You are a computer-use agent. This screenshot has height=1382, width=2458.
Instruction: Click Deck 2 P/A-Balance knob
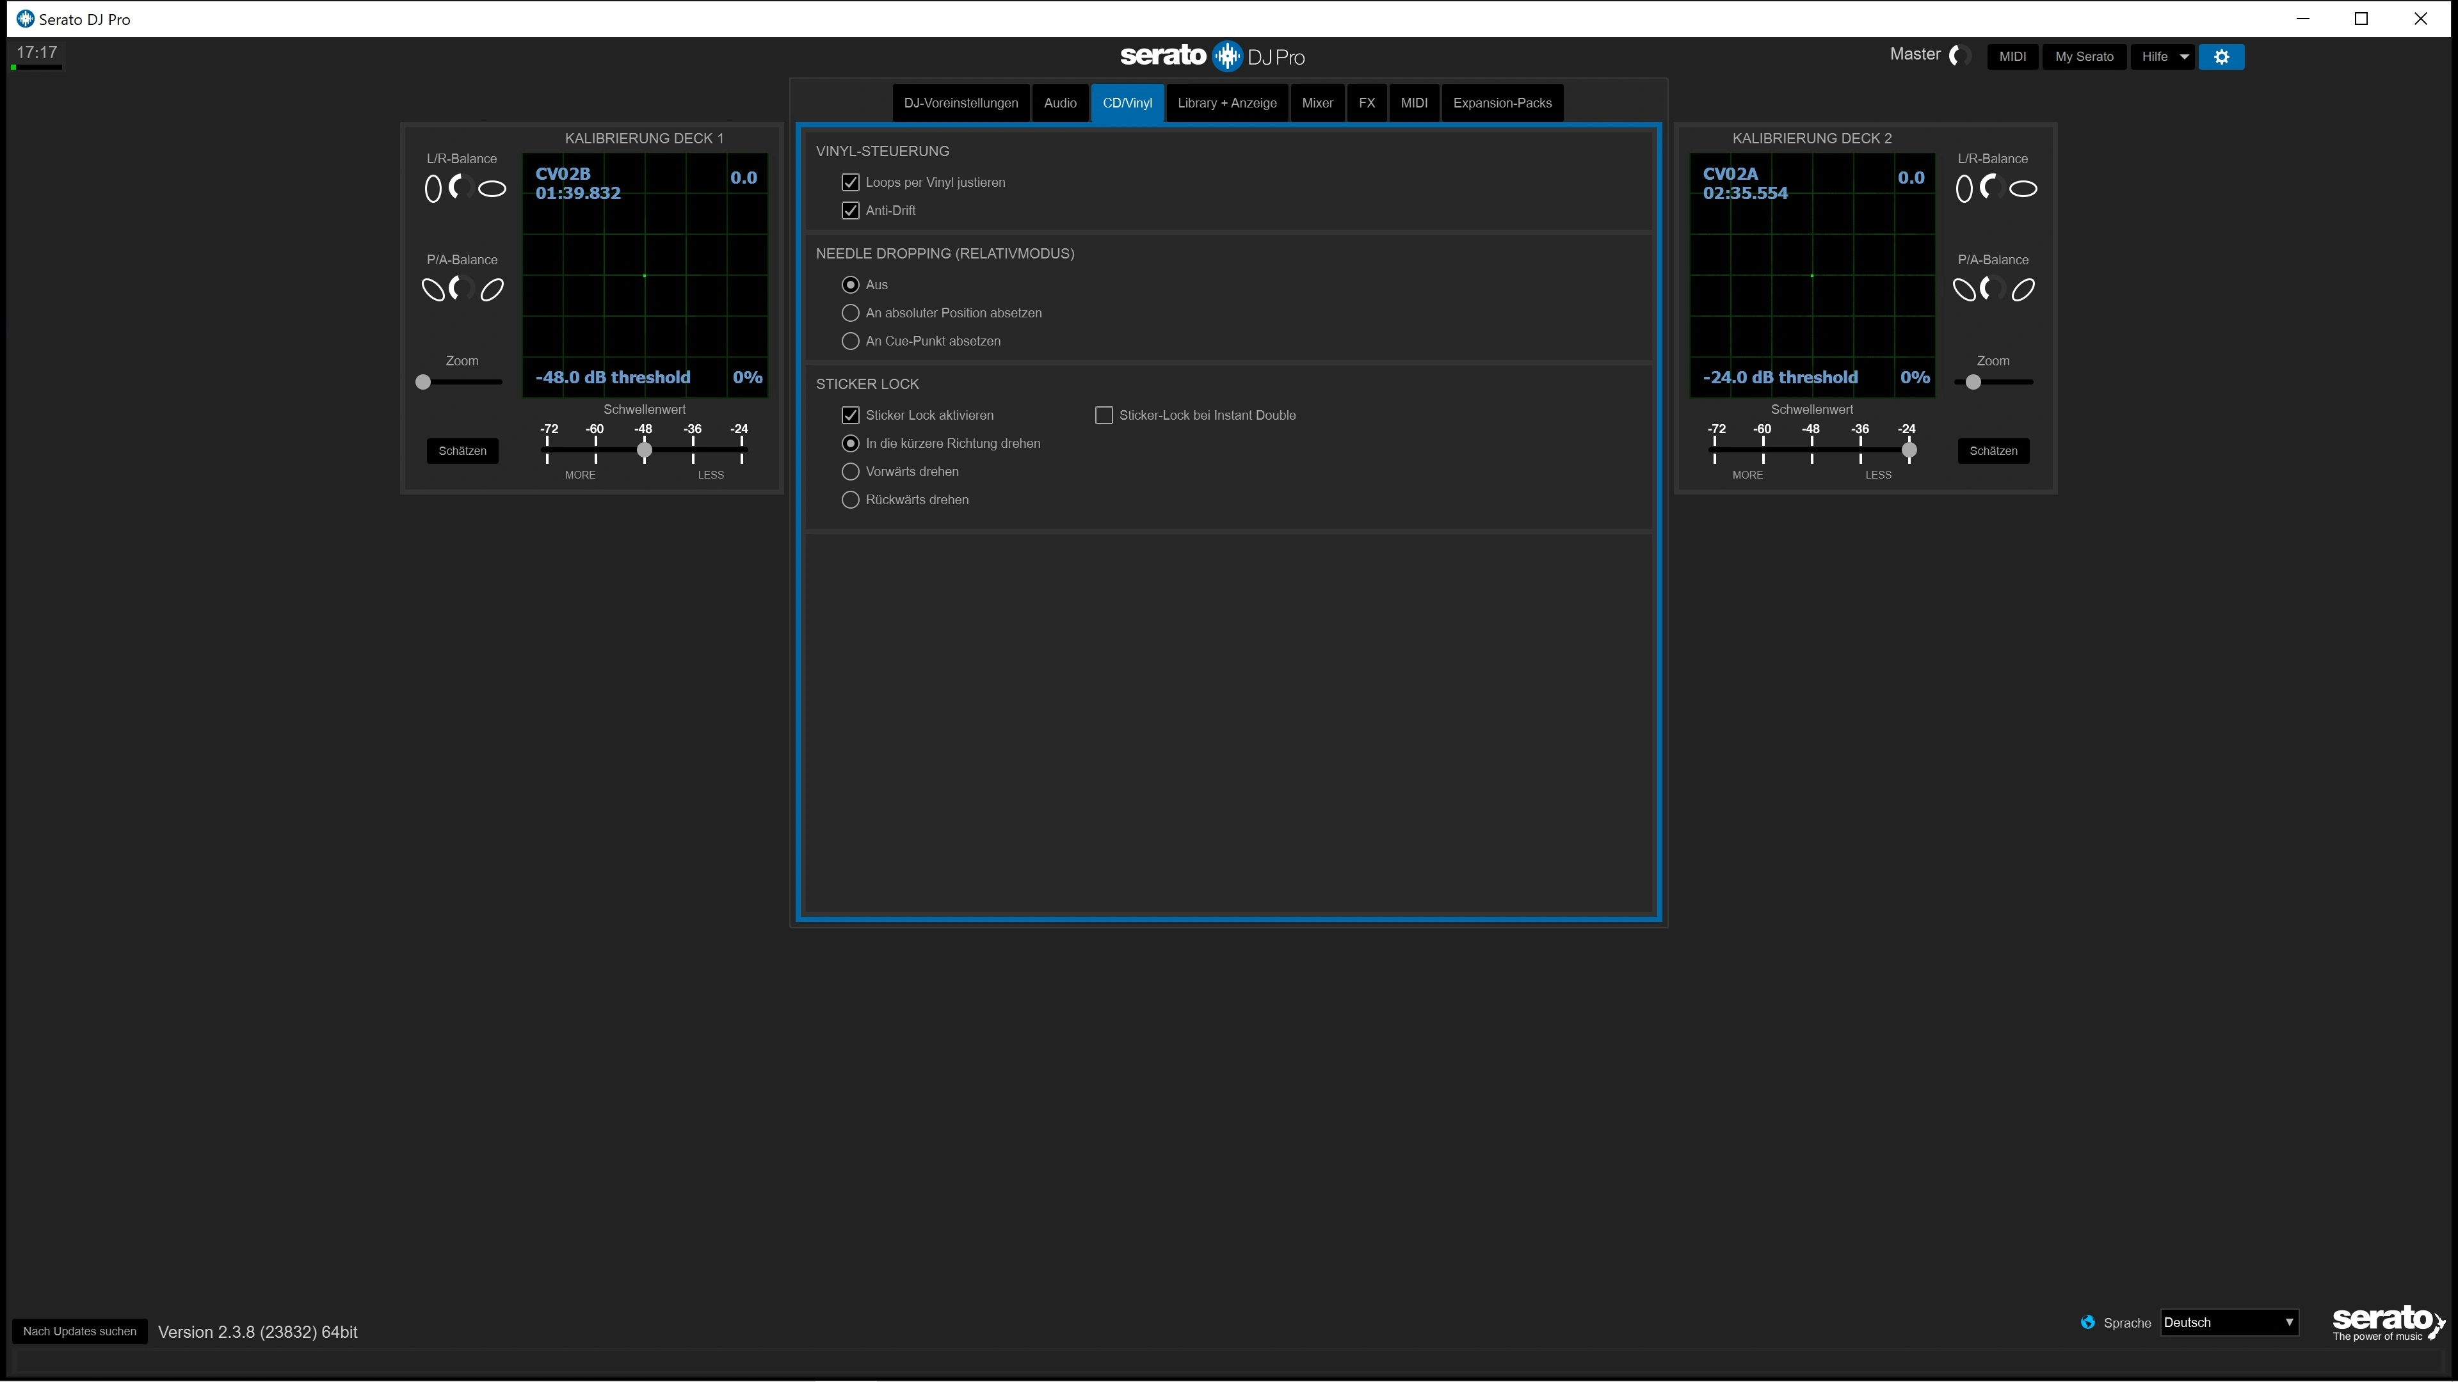(1993, 288)
